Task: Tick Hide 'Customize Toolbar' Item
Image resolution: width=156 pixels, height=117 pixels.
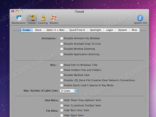Action: click(61, 106)
